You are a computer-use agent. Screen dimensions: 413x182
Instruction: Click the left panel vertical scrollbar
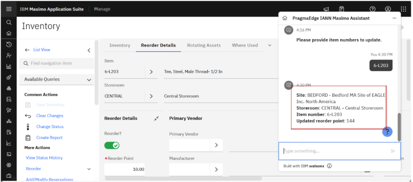point(97,72)
